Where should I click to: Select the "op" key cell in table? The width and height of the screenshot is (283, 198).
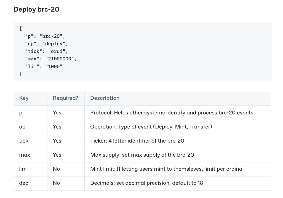pos(22,127)
